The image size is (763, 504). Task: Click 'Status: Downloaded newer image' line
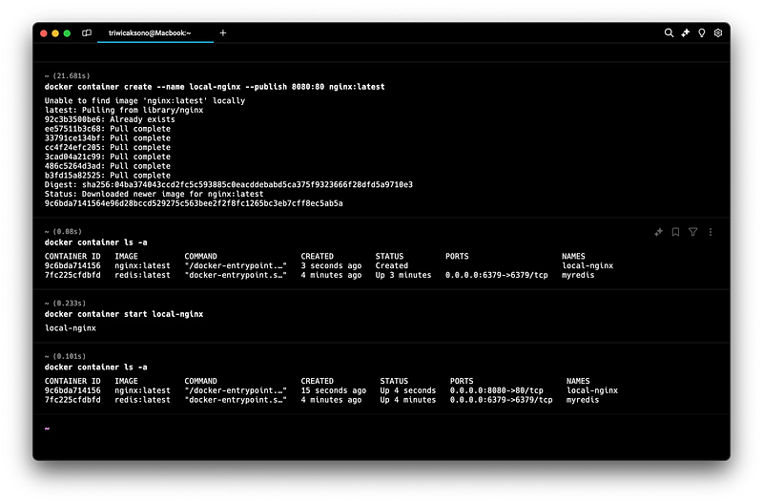tap(154, 194)
